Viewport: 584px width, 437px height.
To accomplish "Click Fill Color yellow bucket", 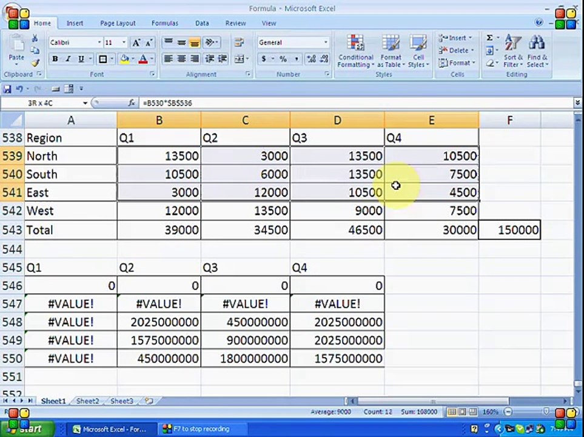I will coord(124,59).
